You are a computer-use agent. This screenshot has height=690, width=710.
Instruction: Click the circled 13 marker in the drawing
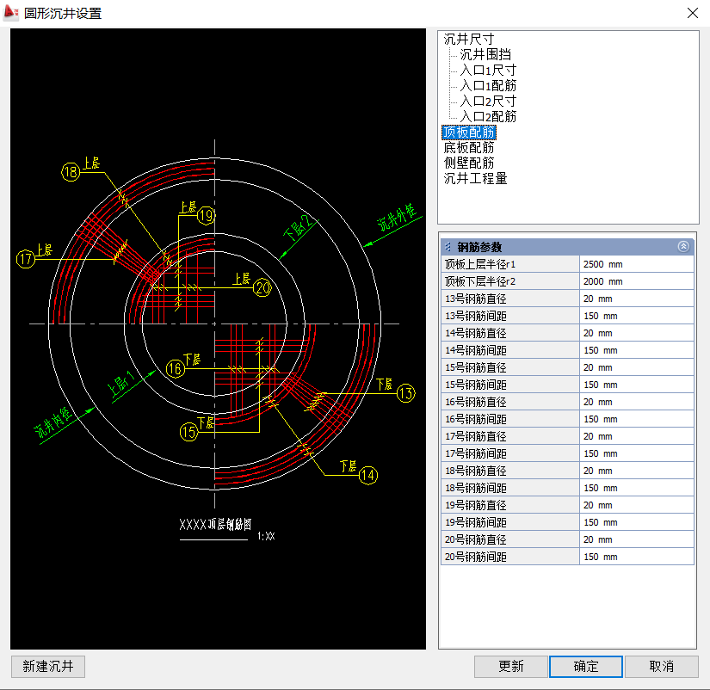405,394
